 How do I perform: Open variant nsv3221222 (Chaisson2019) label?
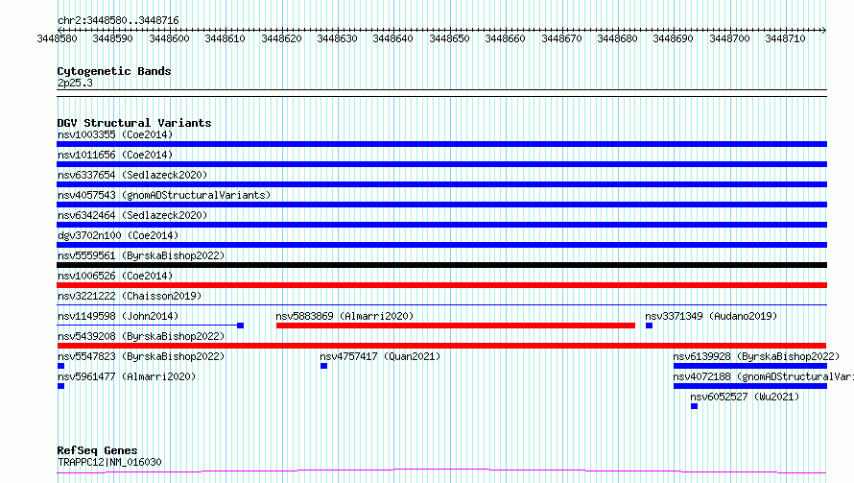pos(130,296)
